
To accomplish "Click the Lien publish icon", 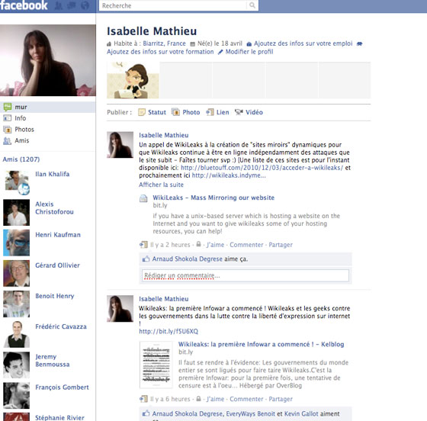I will (210, 112).
